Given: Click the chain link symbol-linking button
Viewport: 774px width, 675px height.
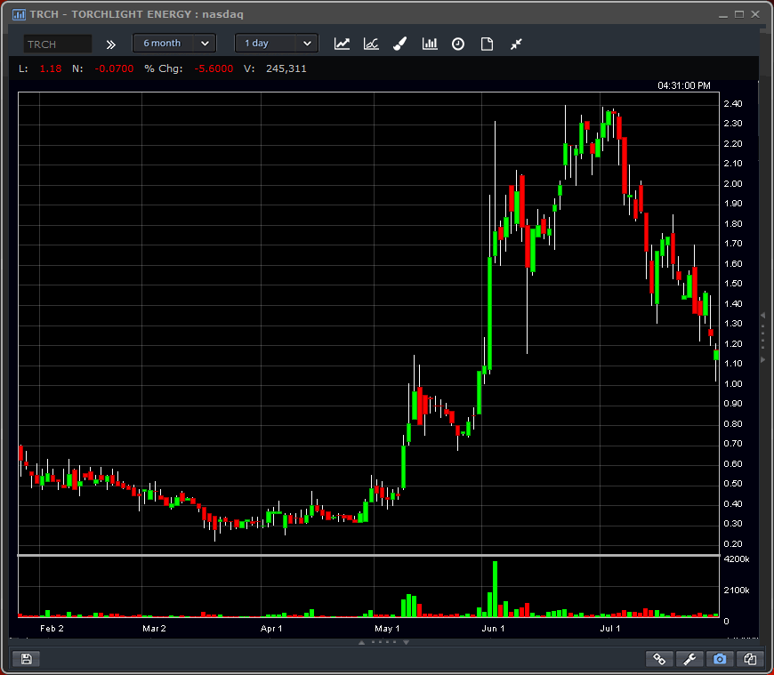Looking at the screenshot, I should [659, 659].
